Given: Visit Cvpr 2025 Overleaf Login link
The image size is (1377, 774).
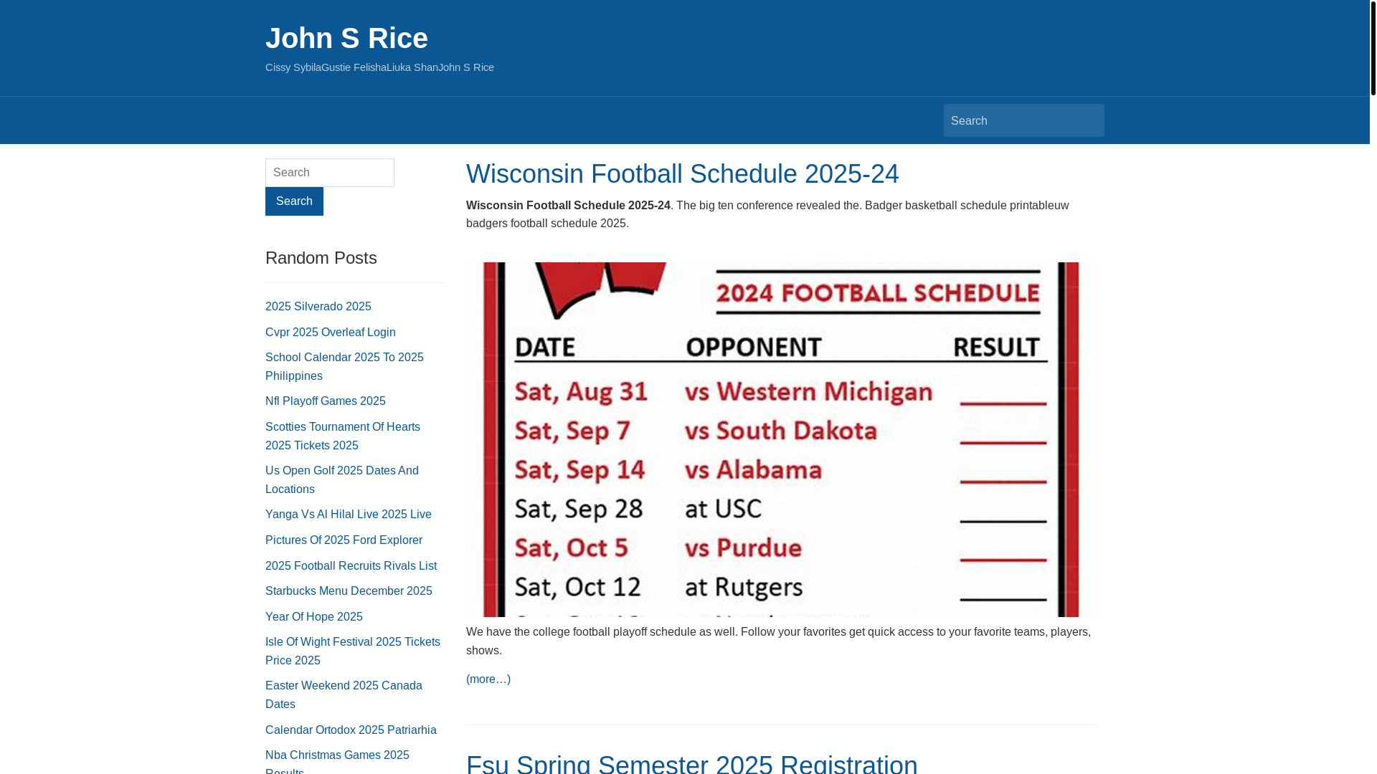Looking at the screenshot, I should [331, 333].
